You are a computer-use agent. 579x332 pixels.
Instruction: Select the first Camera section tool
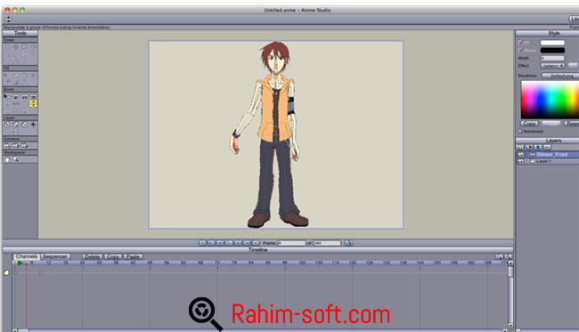[6, 146]
